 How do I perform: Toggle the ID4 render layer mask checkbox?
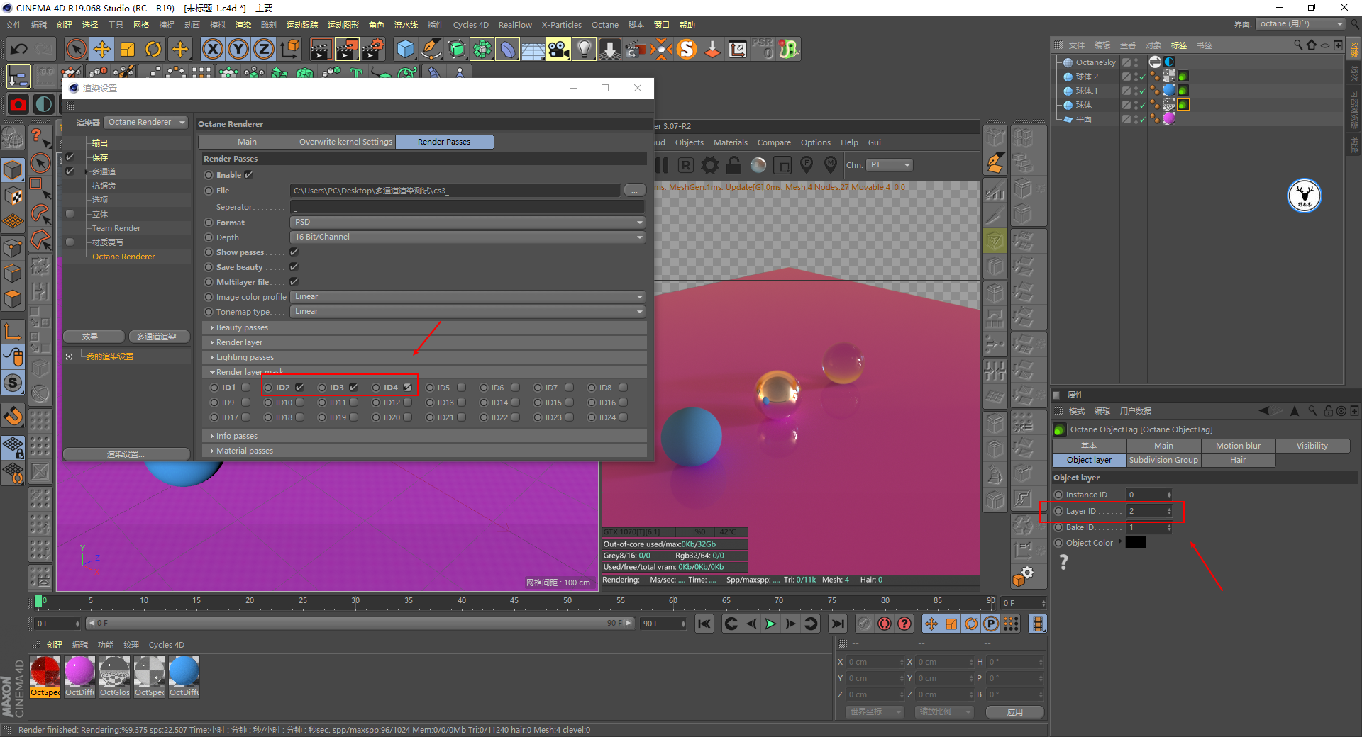coord(408,388)
